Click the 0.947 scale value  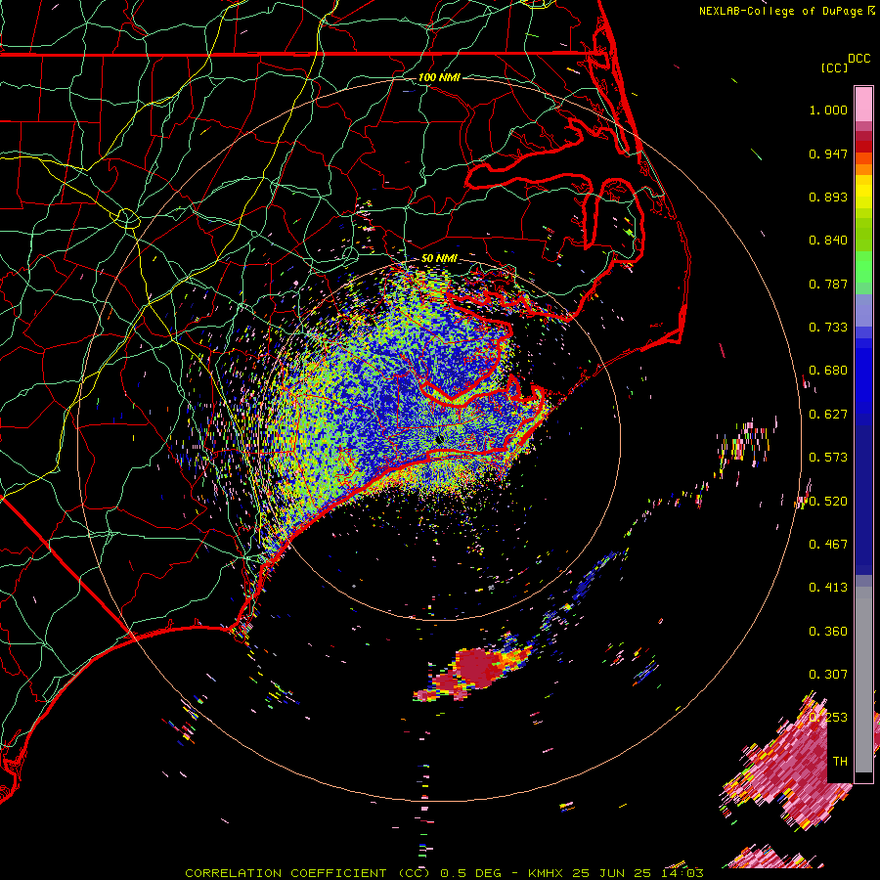828,154
